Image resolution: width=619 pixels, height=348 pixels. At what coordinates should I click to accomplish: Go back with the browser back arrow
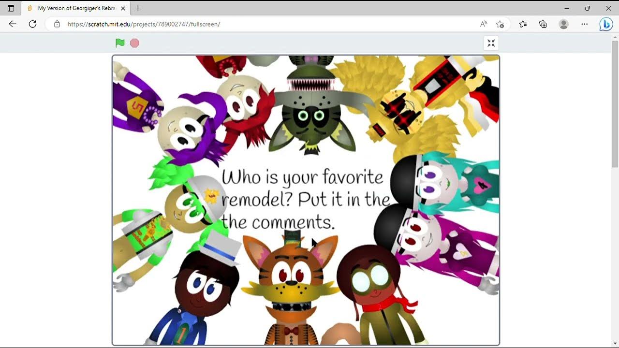(13, 24)
